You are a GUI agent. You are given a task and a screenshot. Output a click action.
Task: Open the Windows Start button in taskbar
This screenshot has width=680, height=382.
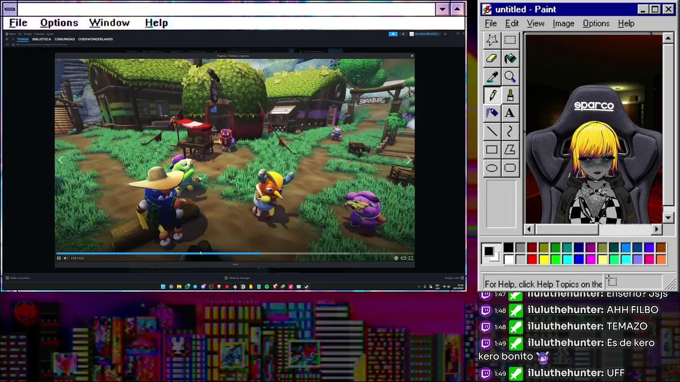tap(163, 286)
